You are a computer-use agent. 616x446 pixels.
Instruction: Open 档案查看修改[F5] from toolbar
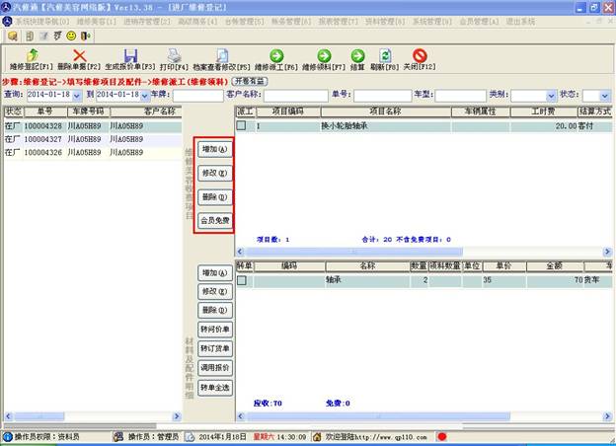[223, 61]
